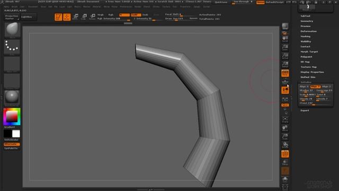Toggle PolyF polyframe display
The width and height of the screenshot is (339, 191).
[285, 154]
